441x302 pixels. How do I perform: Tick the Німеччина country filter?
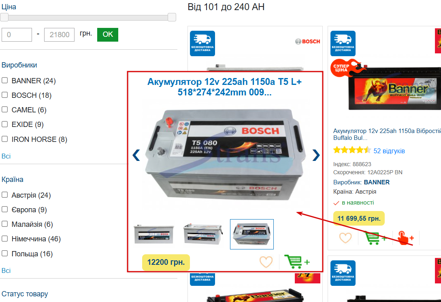tap(5, 239)
